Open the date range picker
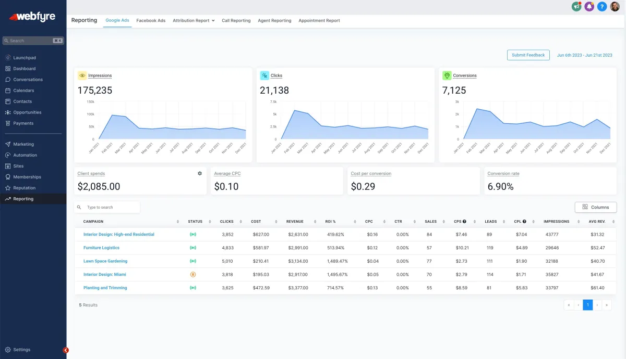626x359 pixels. pos(584,55)
